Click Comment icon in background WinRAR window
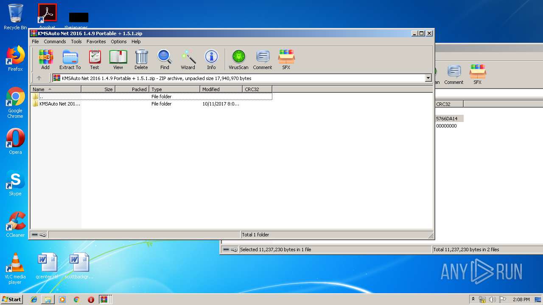543x305 pixels. point(454,75)
